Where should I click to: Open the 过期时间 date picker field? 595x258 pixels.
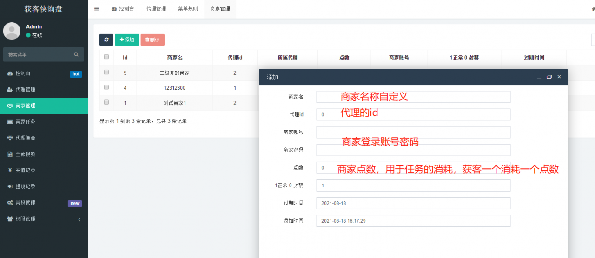click(x=413, y=203)
